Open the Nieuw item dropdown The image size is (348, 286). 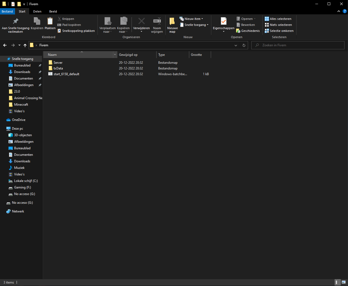pos(191,19)
